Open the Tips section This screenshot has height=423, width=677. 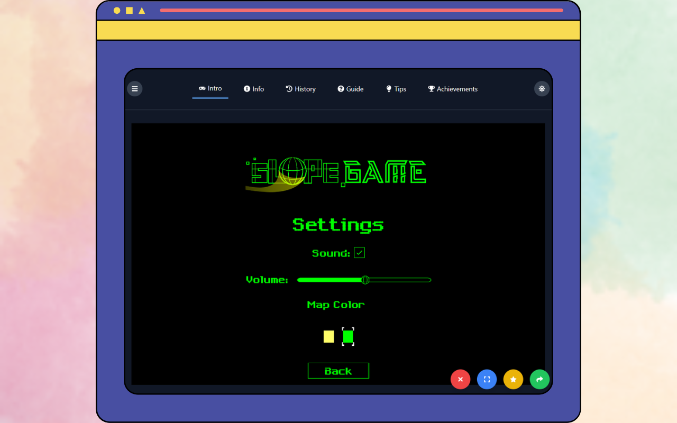click(396, 89)
